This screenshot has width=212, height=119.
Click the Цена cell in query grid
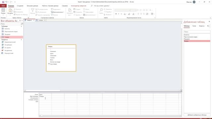pyautogui.click(x=45, y=95)
